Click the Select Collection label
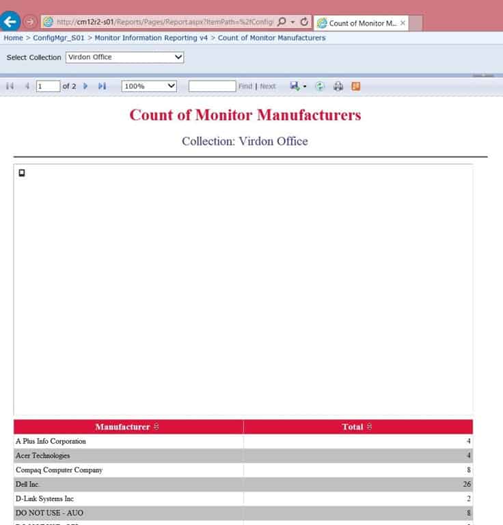Viewport: 503px width, 525px height. [x=33, y=57]
